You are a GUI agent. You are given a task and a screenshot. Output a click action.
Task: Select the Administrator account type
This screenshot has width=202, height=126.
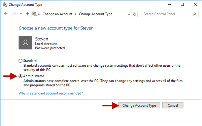tap(20, 76)
